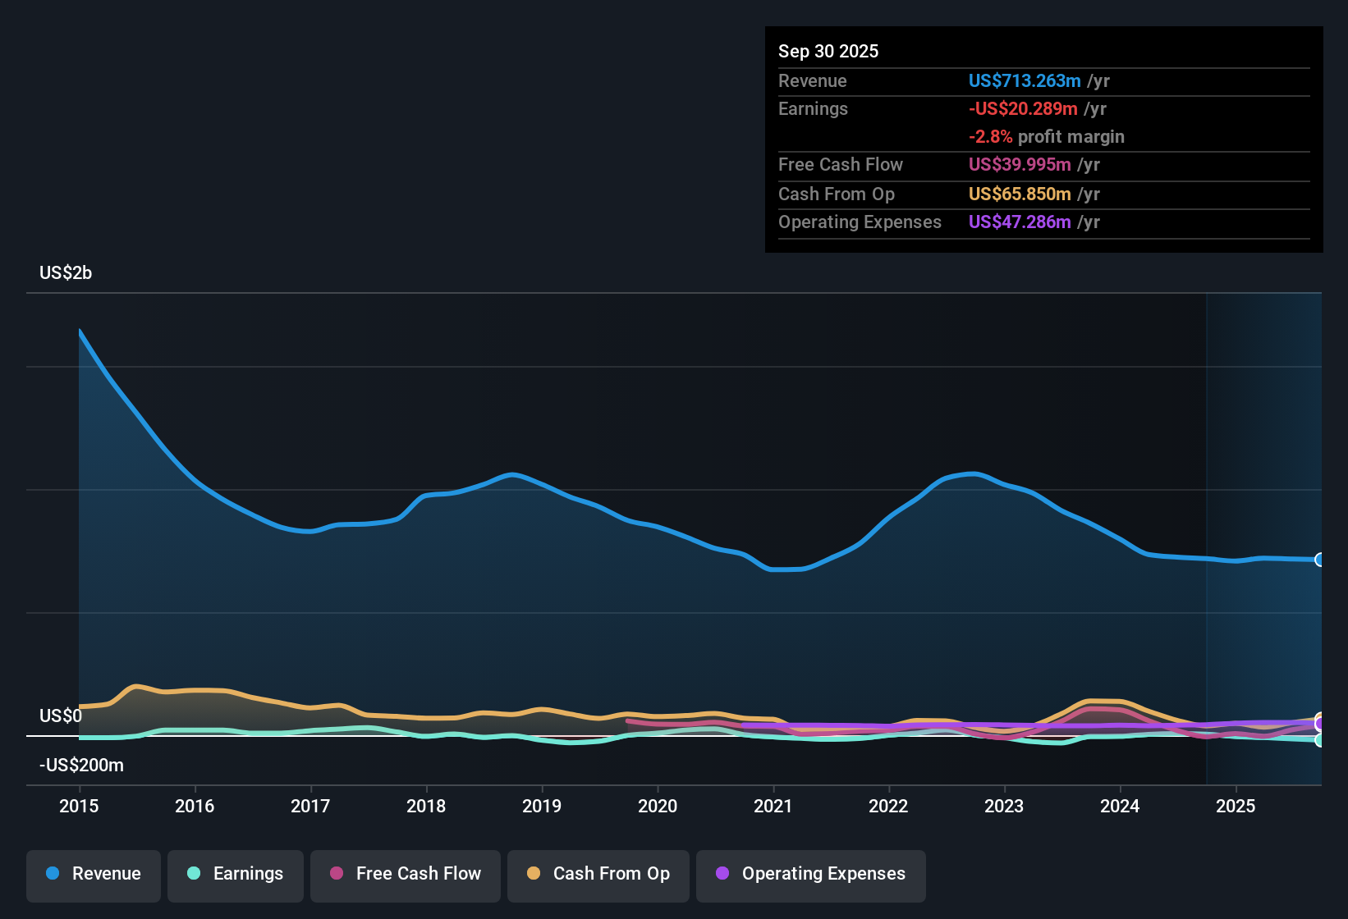Click the Free Cash Flow label in tooltip
The image size is (1348, 919).
[x=841, y=164]
